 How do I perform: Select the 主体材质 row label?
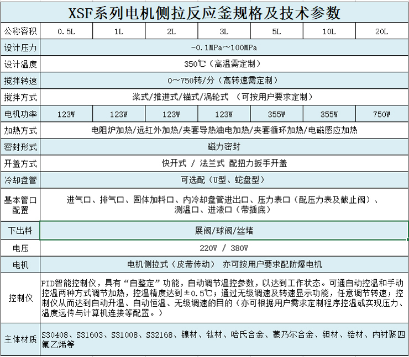pyautogui.click(x=20, y=339)
